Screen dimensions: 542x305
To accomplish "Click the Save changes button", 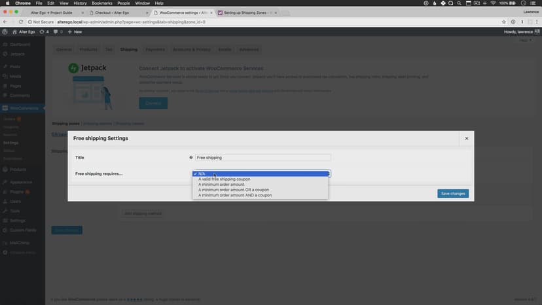I will (x=453, y=194).
